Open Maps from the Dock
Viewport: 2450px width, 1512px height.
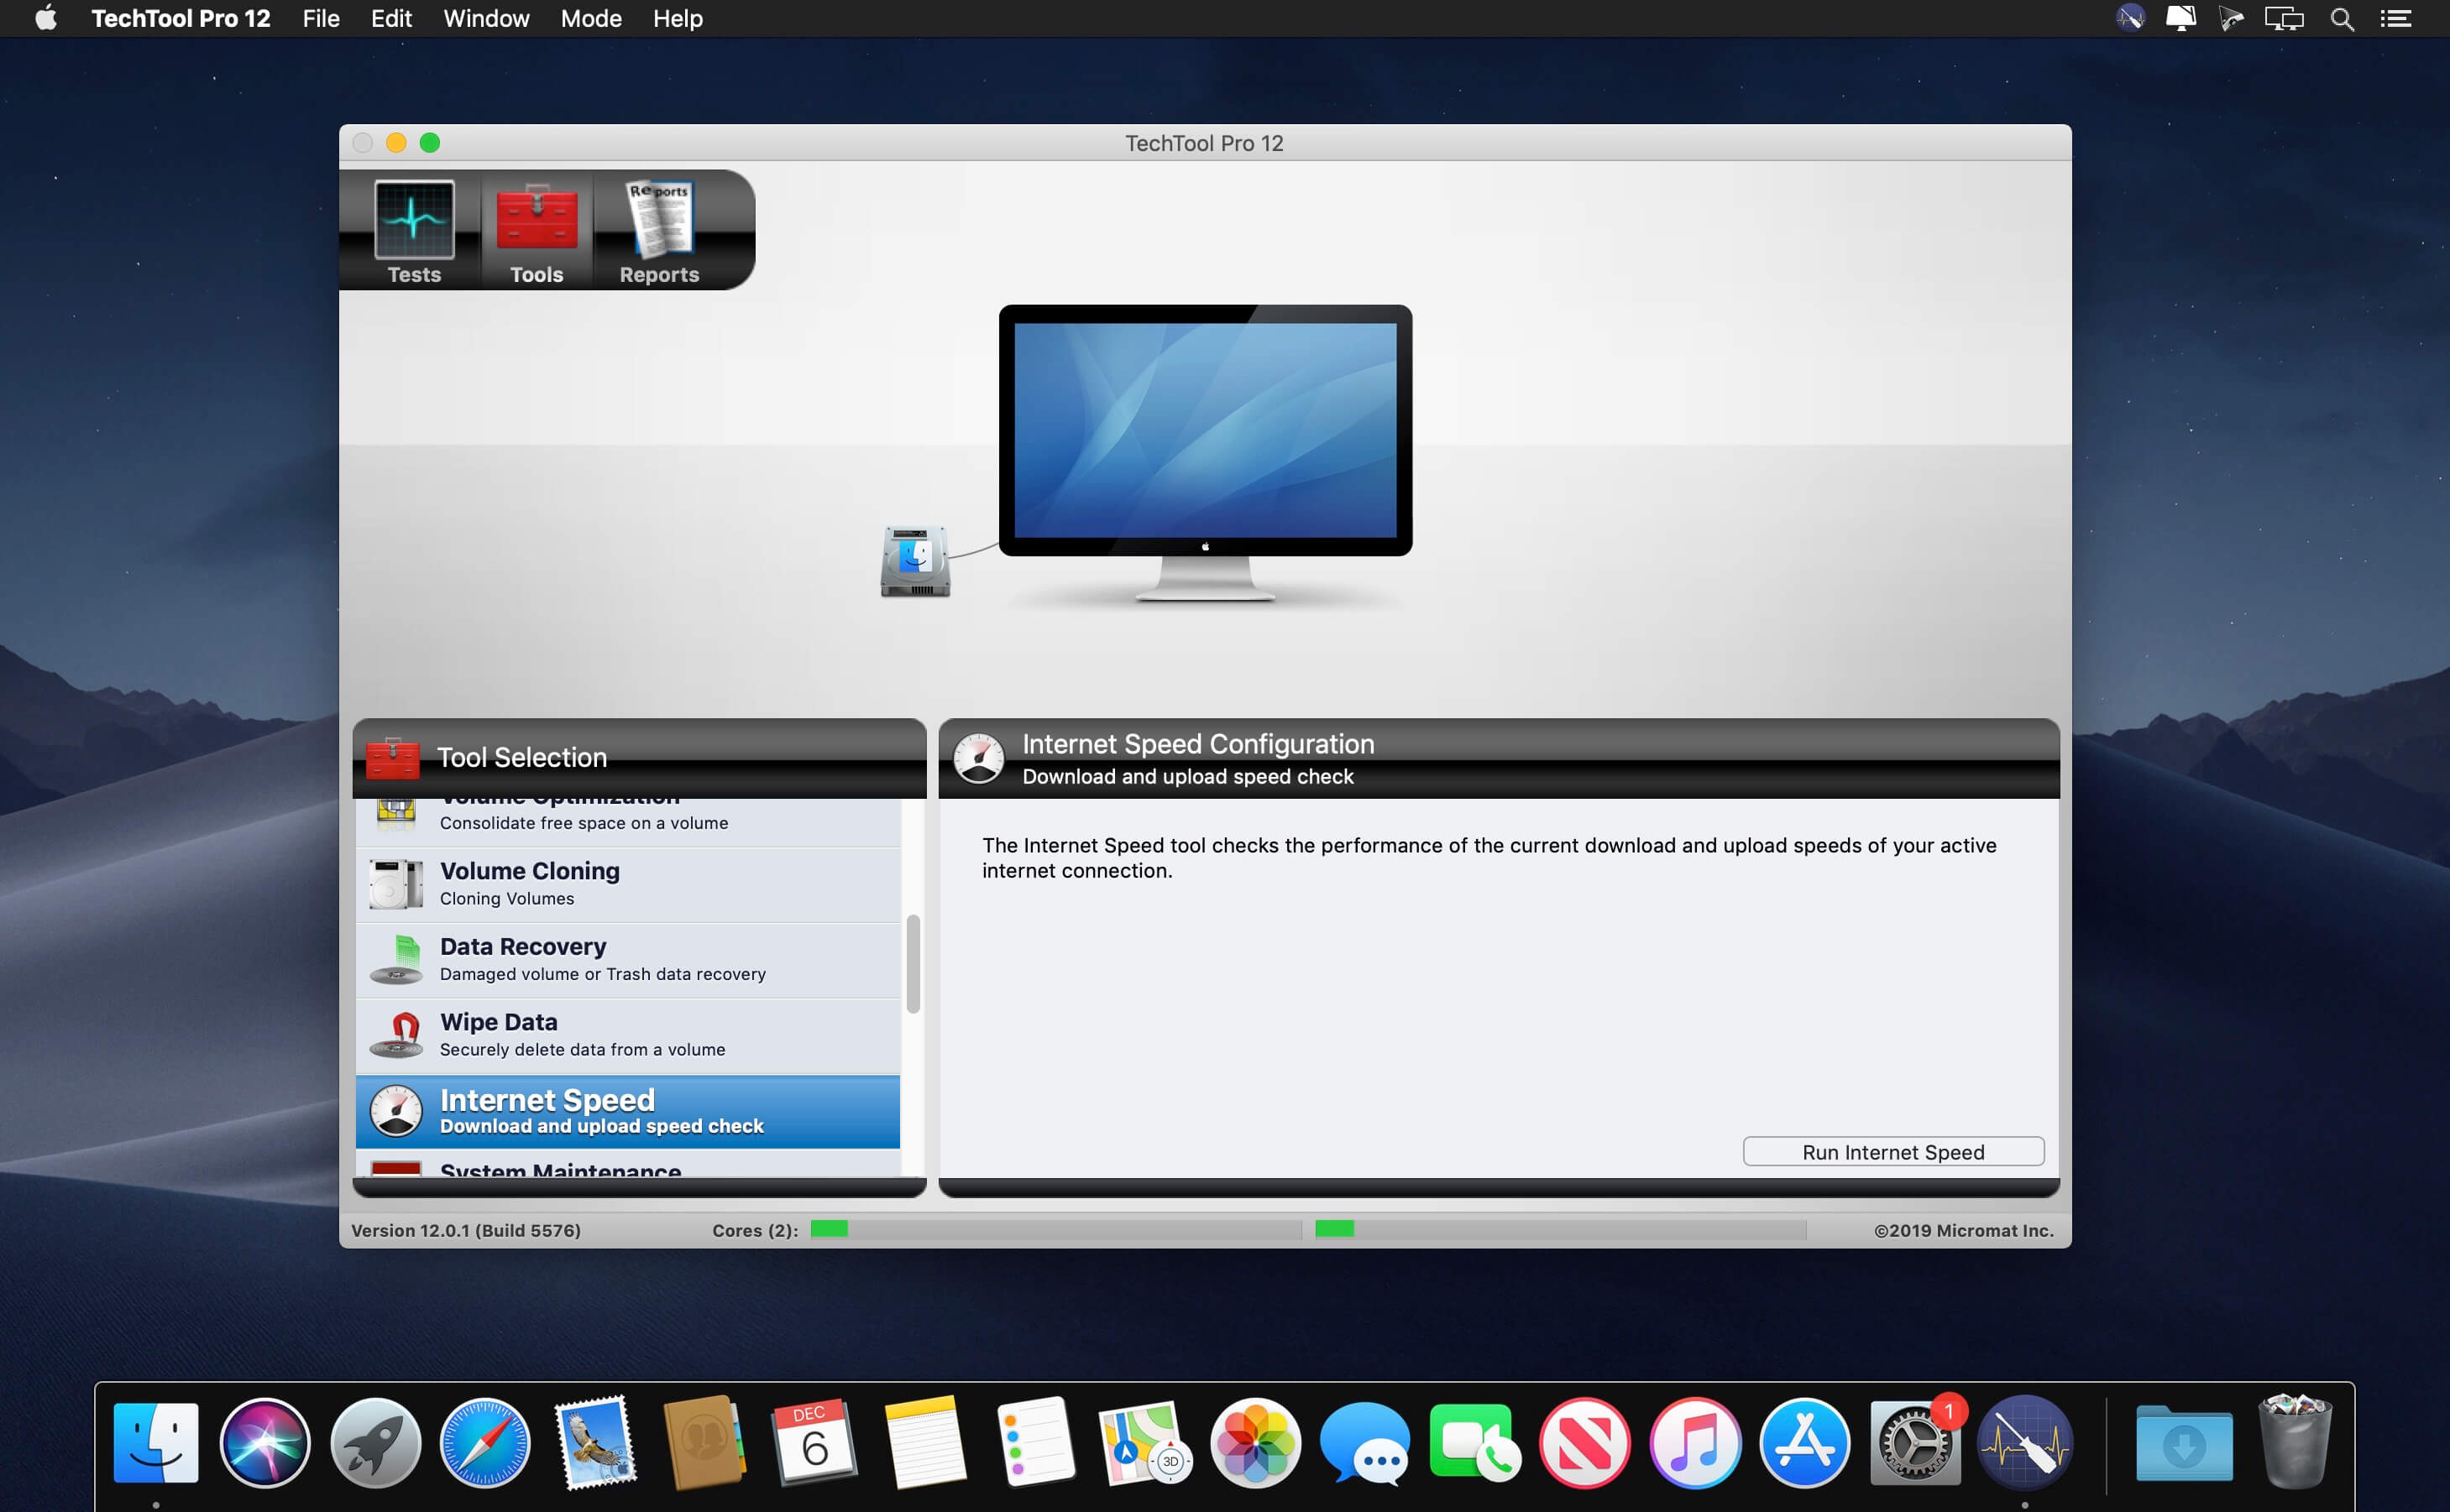(1145, 1442)
